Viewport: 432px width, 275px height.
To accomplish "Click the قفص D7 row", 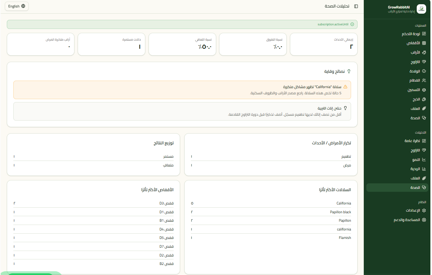I will (x=94, y=247).
